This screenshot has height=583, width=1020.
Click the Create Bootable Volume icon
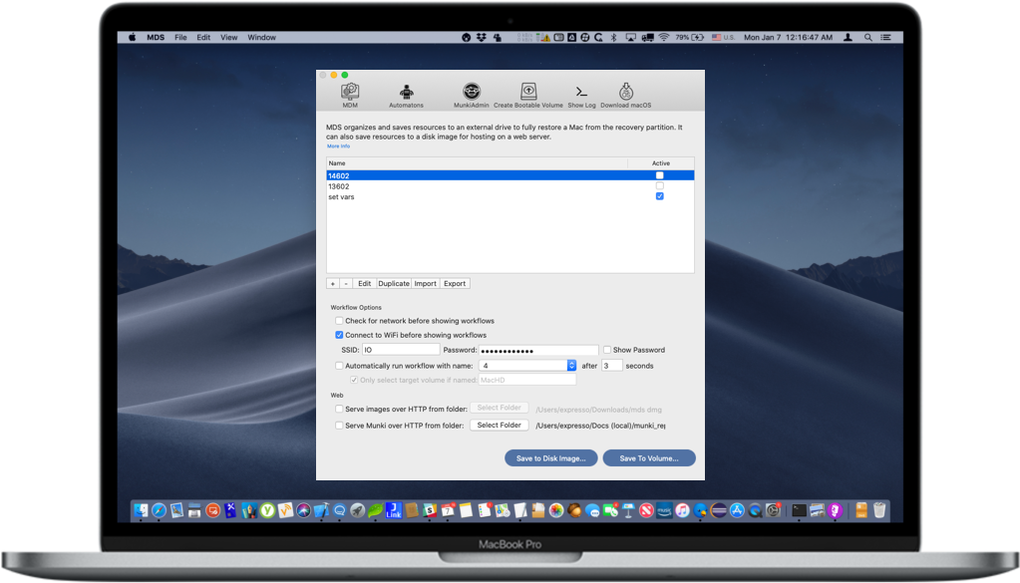(528, 92)
